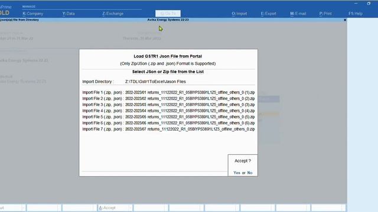Open the M: E-mail menu

pyautogui.click(x=298, y=14)
